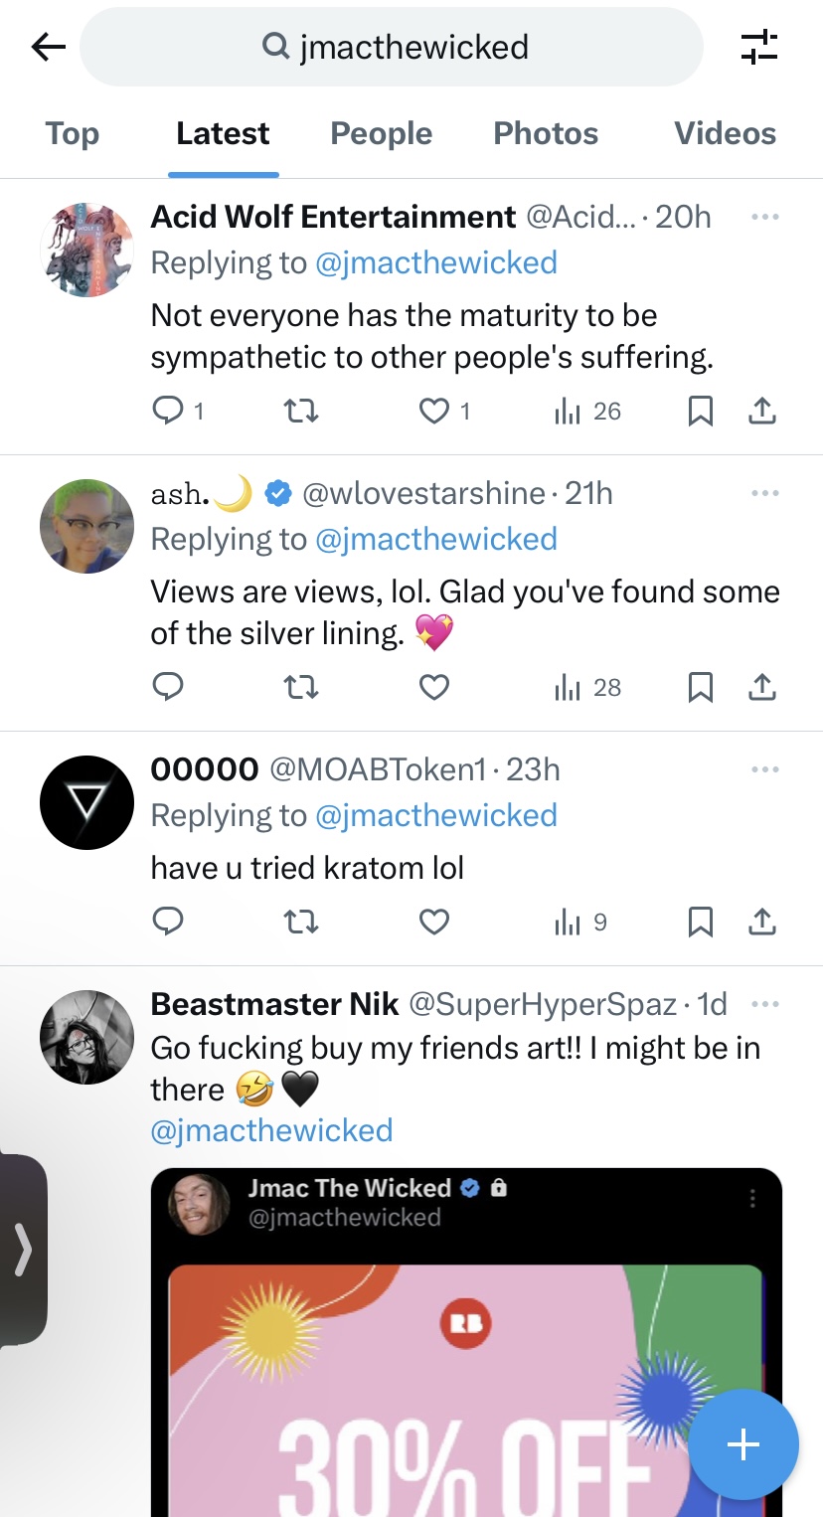Image resolution: width=823 pixels, height=1517 pixels.
Task: Compose a new tweet with plus button
Action: tap(743, 1444)
